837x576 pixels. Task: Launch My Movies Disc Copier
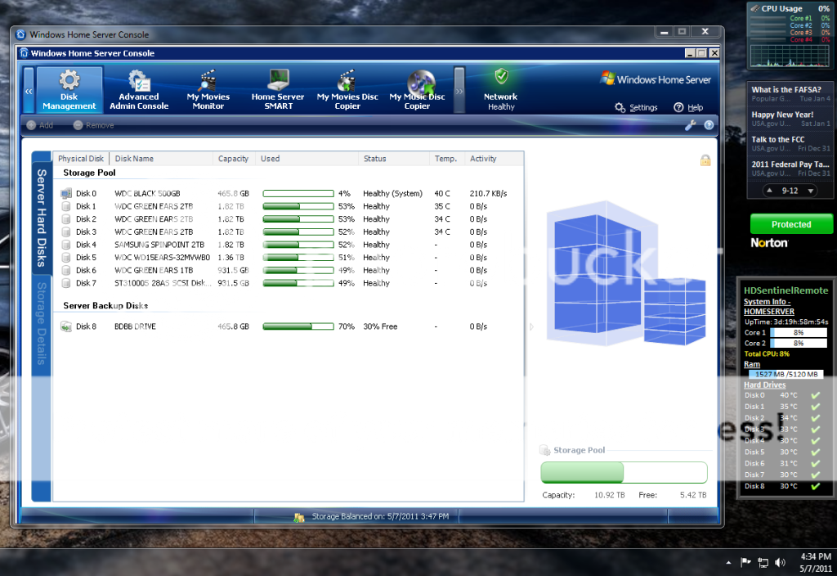(x=347, y=90)
